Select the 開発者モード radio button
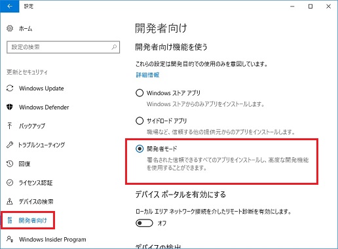 [x=140, y=149]
